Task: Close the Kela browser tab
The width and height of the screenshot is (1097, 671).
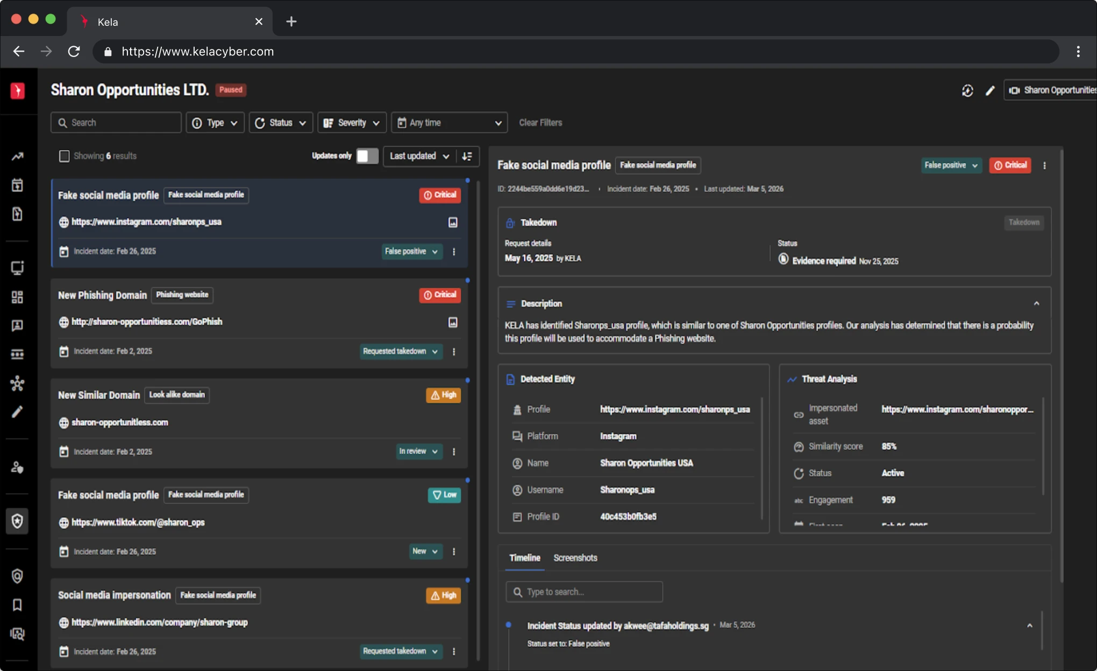Action: [x=259, y=22]
